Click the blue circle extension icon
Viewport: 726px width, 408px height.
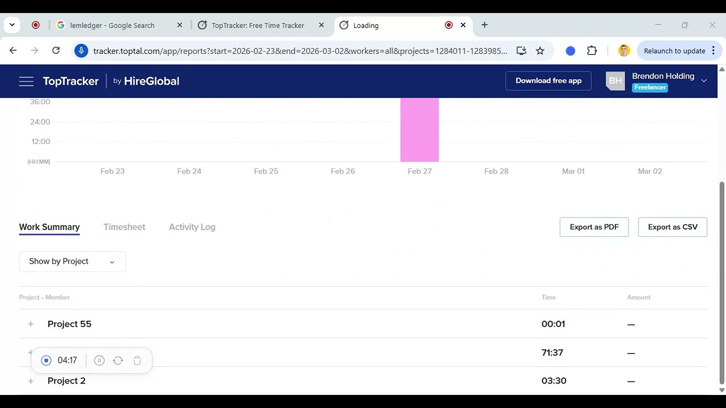pos(571,50)
